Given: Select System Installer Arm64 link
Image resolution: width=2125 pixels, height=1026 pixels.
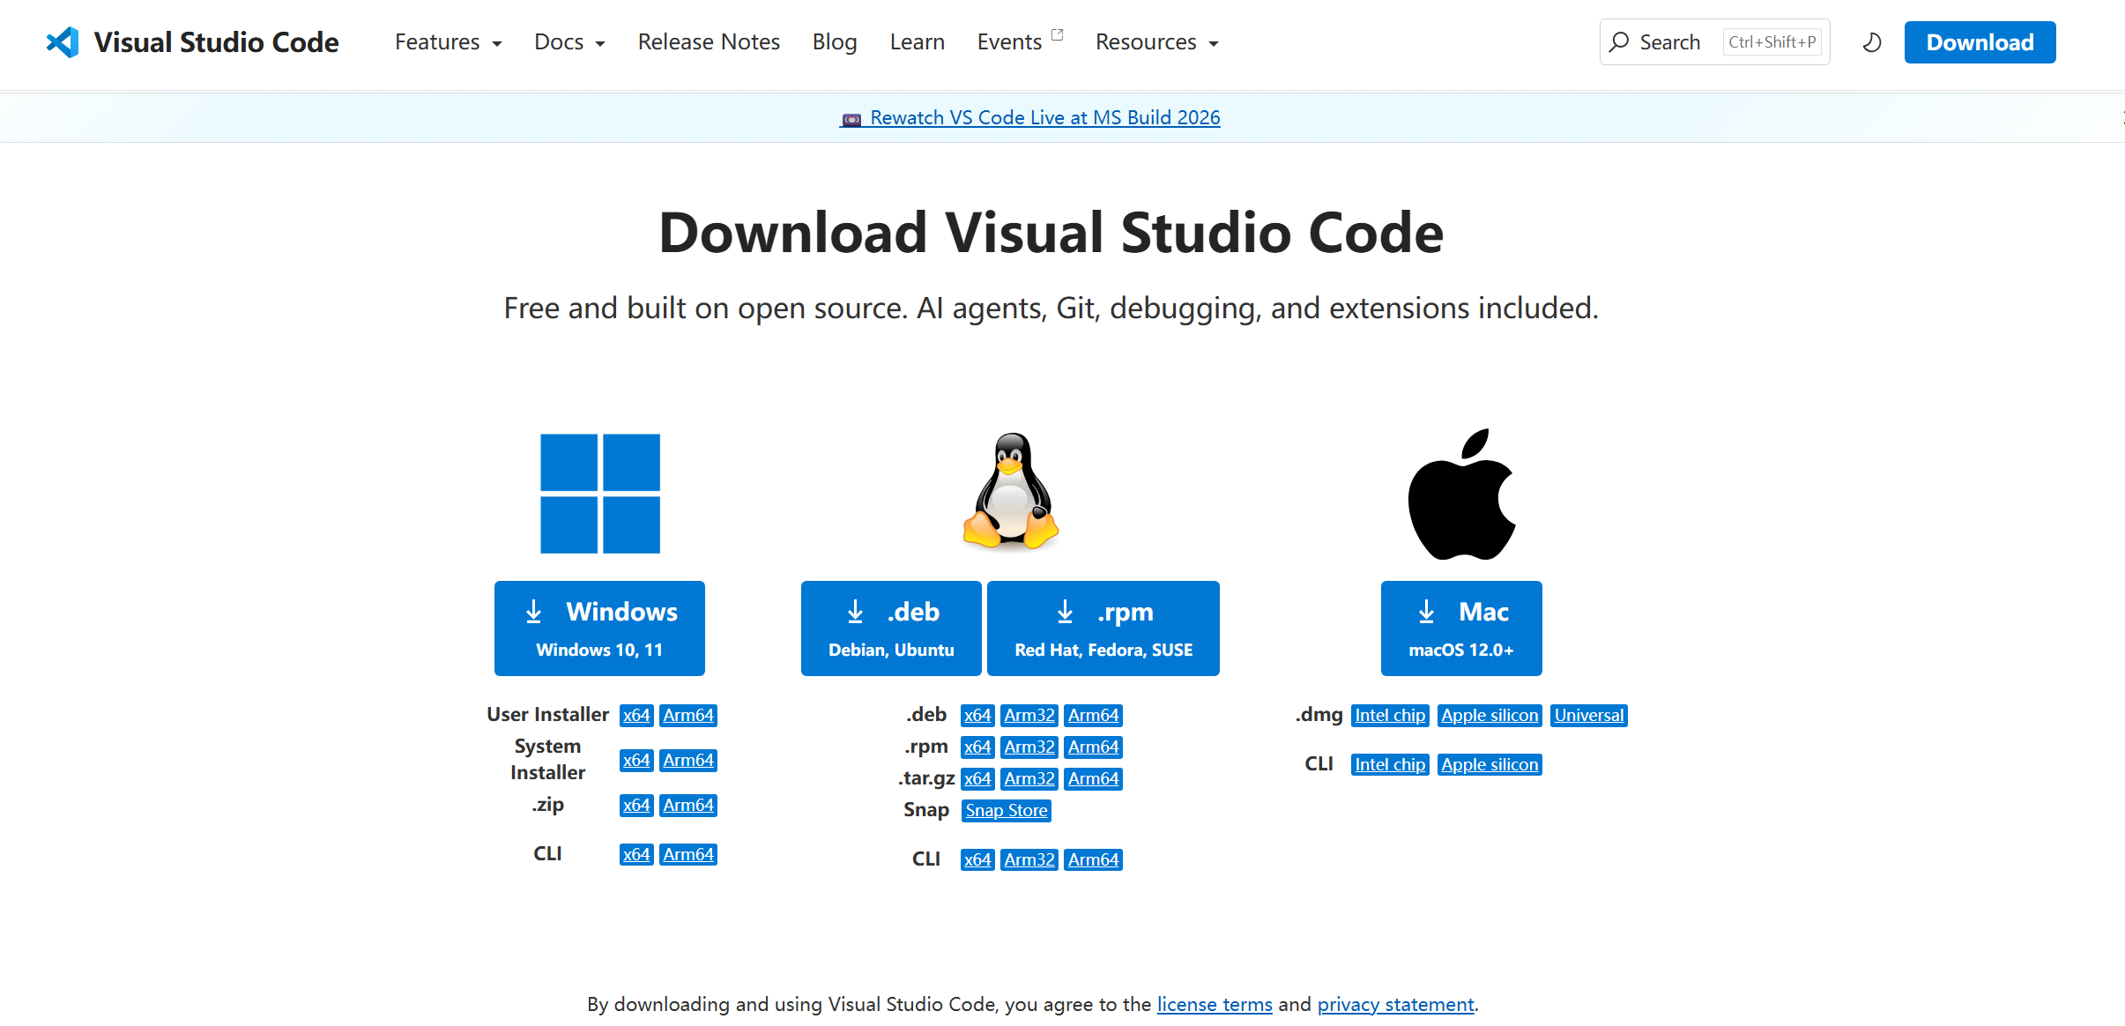Looking at the screenshot, I should (x=688, y=760).
